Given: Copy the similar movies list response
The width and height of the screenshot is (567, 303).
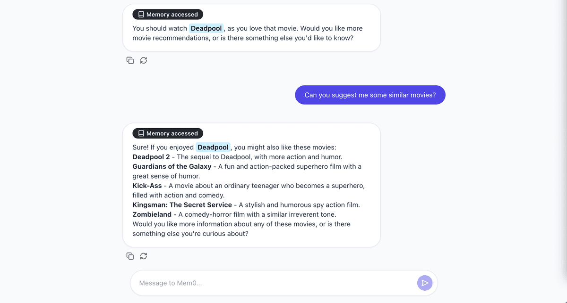Looking at the screenshot, I should click(130, 256).
